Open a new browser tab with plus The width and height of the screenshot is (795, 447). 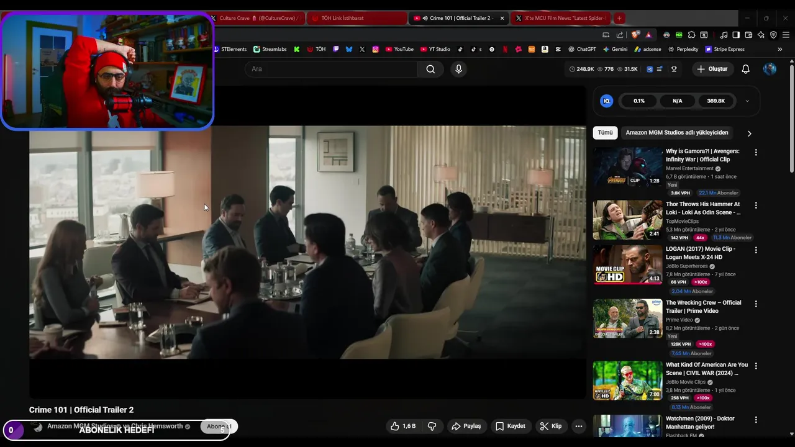pos(619,18)
